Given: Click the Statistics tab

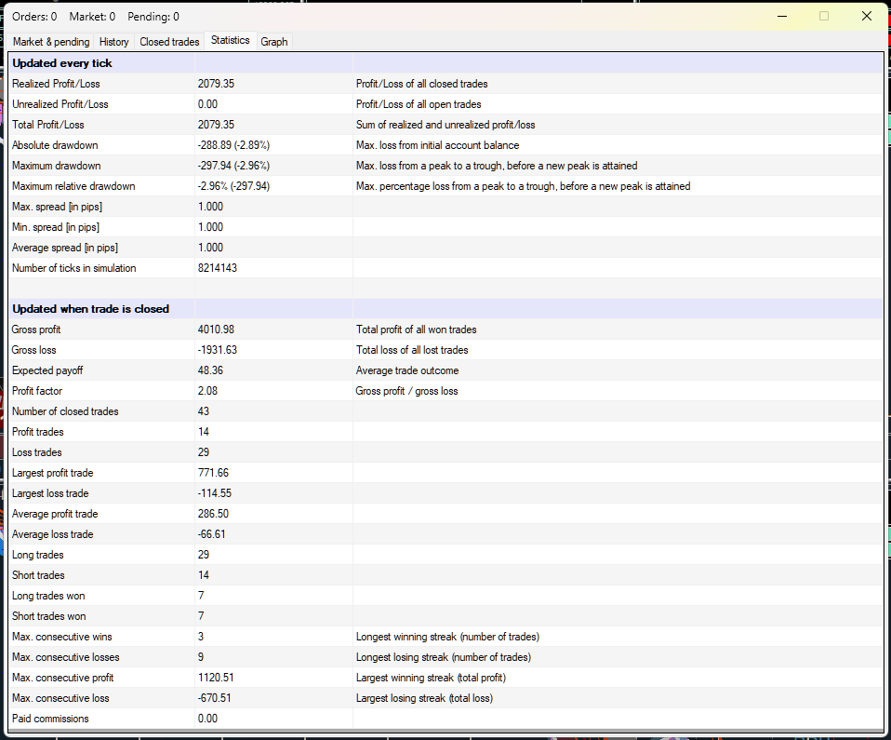Looking at the screenshot, I should click(230, 41).
